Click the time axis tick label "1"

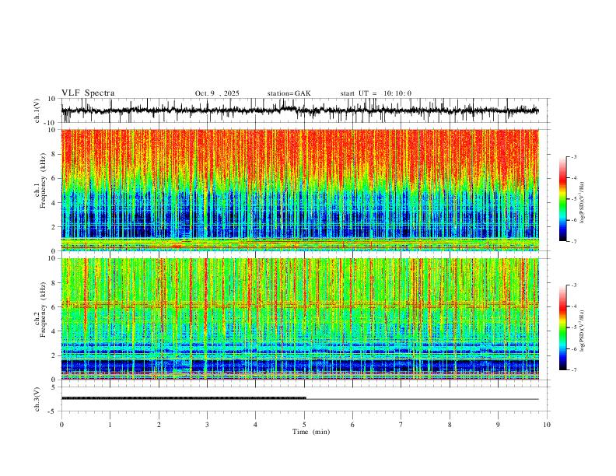click(x=110, y=425)
